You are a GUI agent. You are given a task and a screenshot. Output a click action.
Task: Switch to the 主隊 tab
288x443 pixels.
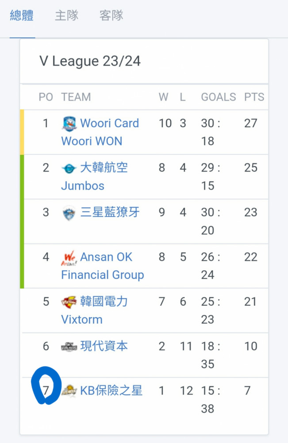click(66, 15)
